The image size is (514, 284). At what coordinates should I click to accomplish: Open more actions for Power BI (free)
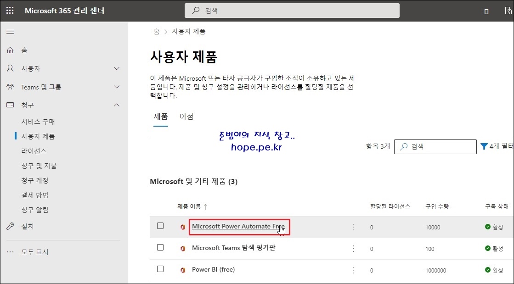353,270
